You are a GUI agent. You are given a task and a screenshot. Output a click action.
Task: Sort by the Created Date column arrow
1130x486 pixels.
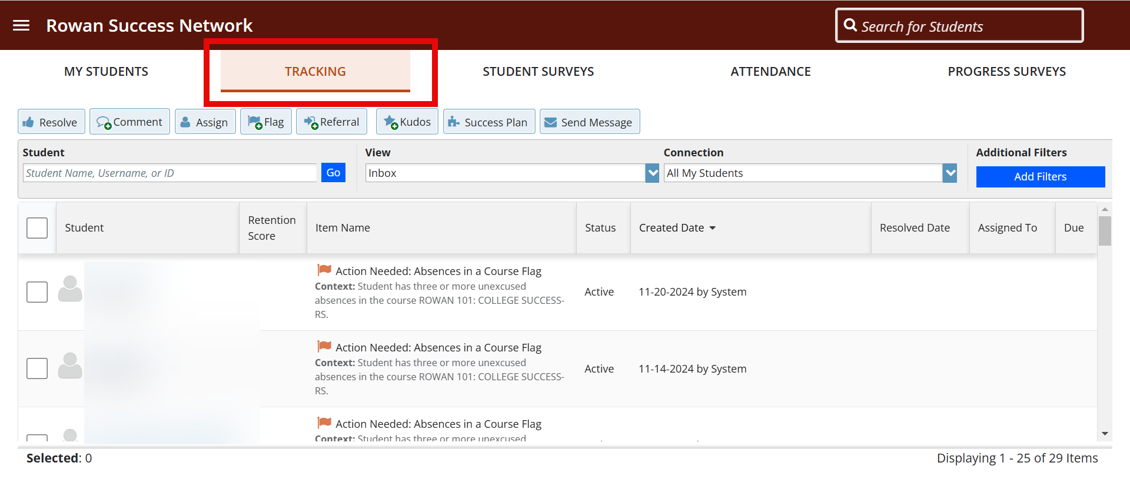click(x=713, y=228)
